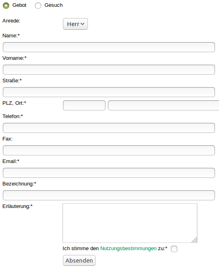Open the Anrede dropdown showing Herr
This screenshot has height=269, width=219.
tap(75, 24)
